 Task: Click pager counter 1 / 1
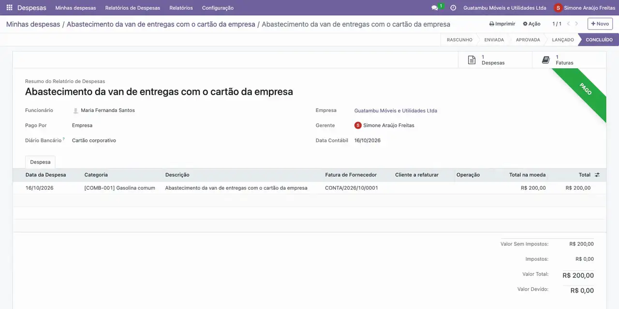557,24
